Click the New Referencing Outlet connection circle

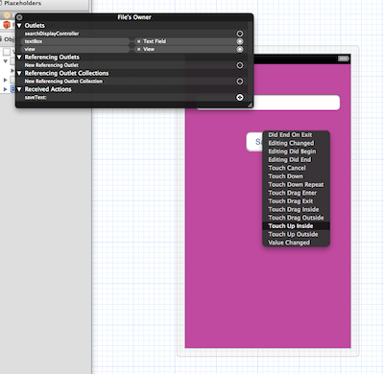tap(240, 65)
